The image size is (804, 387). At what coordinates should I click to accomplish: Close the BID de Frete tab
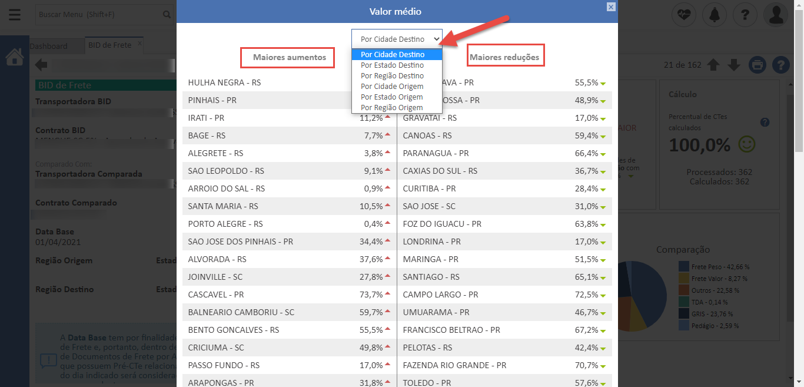[139, 44]
